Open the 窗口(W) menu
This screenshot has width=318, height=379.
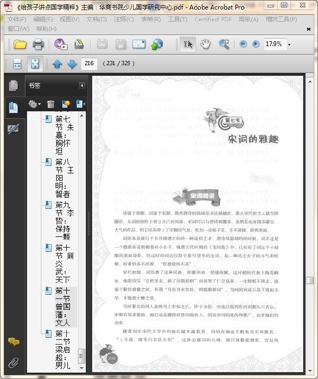tap(19, 29)
